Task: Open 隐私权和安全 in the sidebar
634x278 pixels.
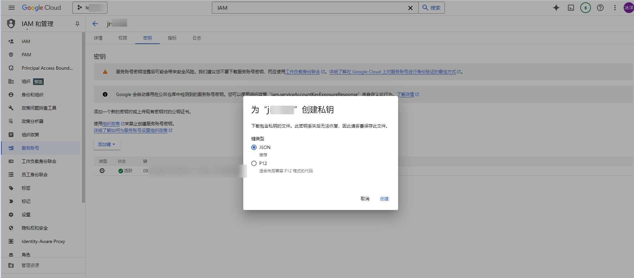Action: click(41, 228)
